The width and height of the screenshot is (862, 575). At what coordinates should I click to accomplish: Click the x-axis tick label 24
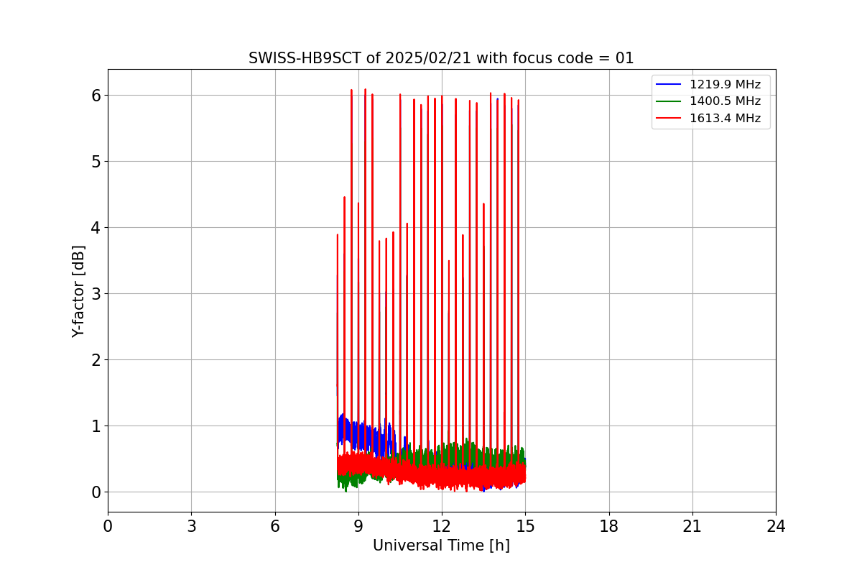coord(776,526)
